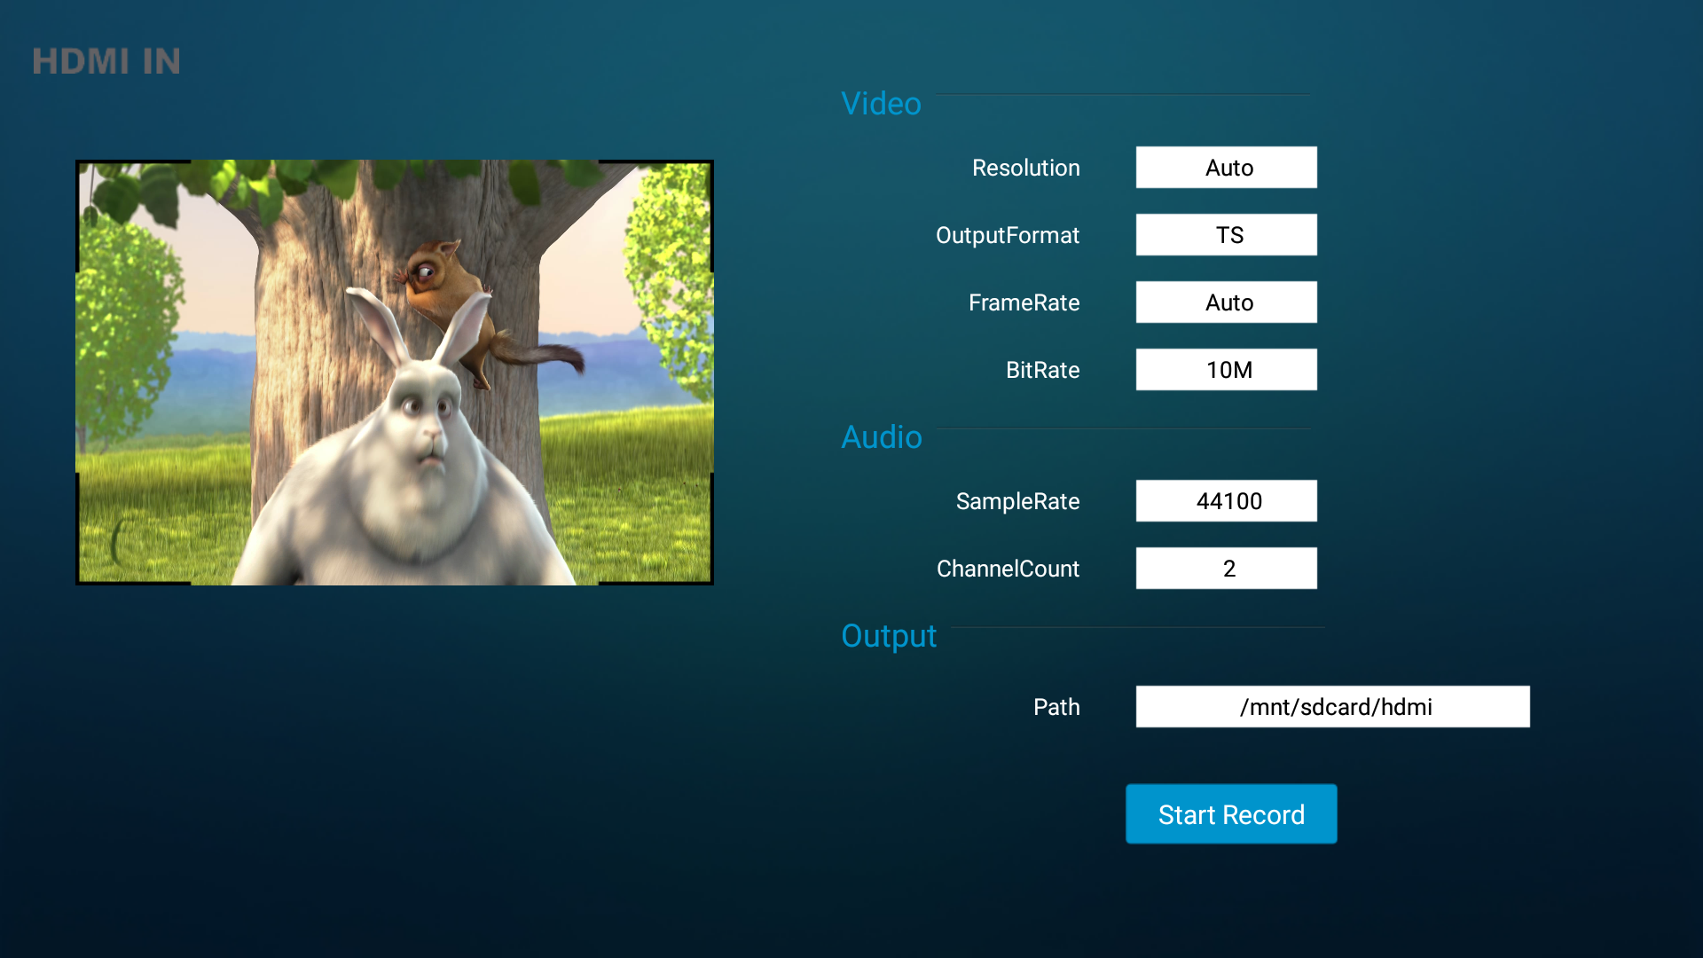
Task: Open the Resolution Auto selector
Action: click(x=1226, y=168)
